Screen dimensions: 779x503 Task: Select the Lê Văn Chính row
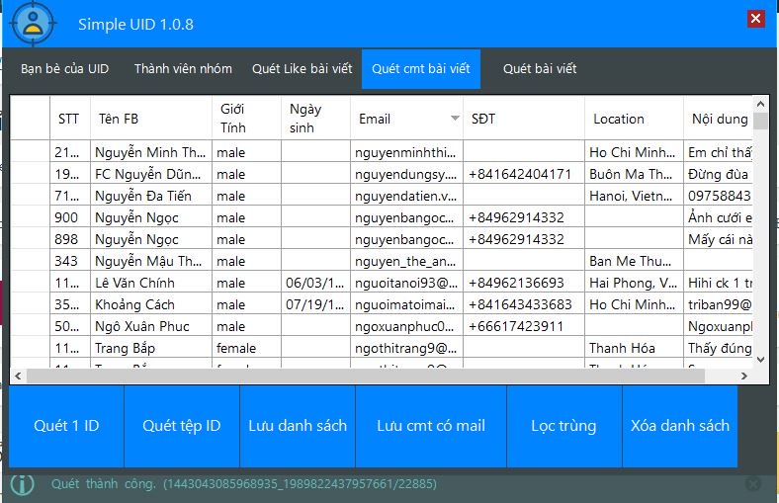[x=382, y=283]
